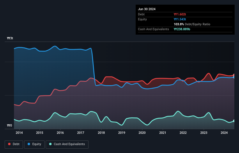Click the ₩0 y-axis label
Screen dimensions: 239x153
pyautogui.click(x=9, y=125)
